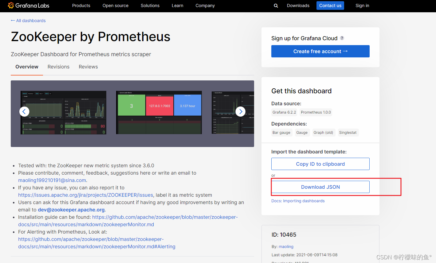
Task: Click the Download JSON button
Action: point(320,187)
